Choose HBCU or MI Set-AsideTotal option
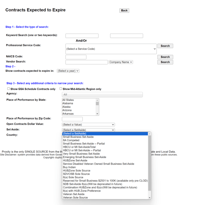This screenshot has width=205, height=205. [105, 147]
